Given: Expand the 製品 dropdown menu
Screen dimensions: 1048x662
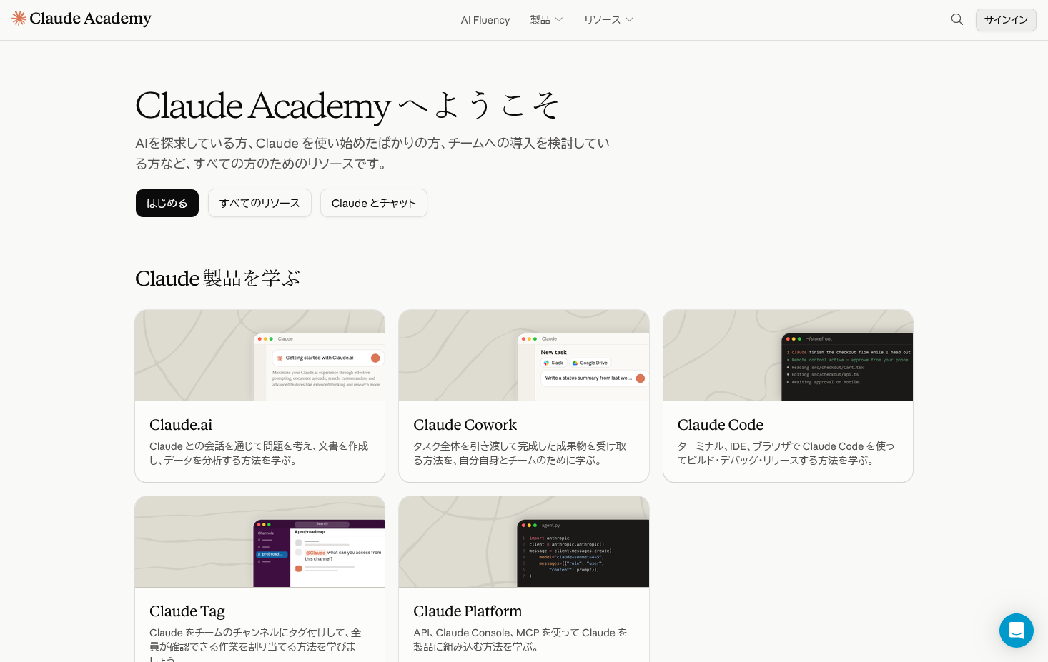Looking at the screenshot, I should [x=546, y=20].
